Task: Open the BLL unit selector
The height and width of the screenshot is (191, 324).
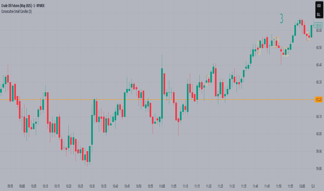Action: [x=319, y=15]
